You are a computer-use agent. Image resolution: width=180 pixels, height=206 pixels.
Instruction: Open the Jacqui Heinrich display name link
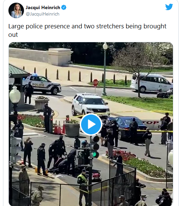43,7
